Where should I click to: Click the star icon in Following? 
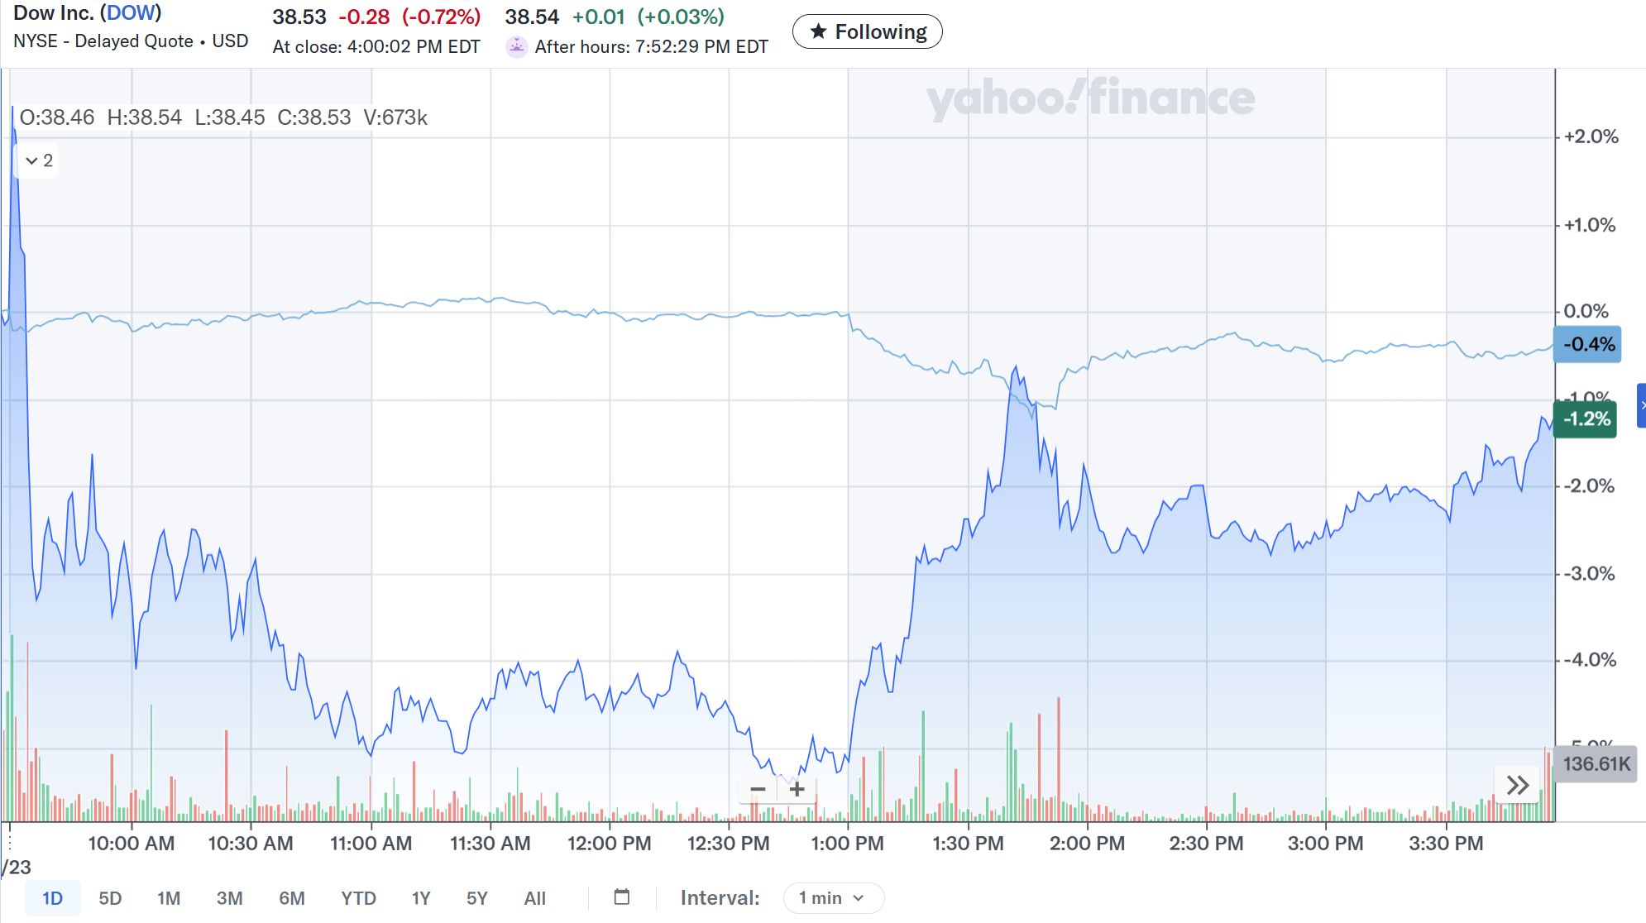click(818, 31)
